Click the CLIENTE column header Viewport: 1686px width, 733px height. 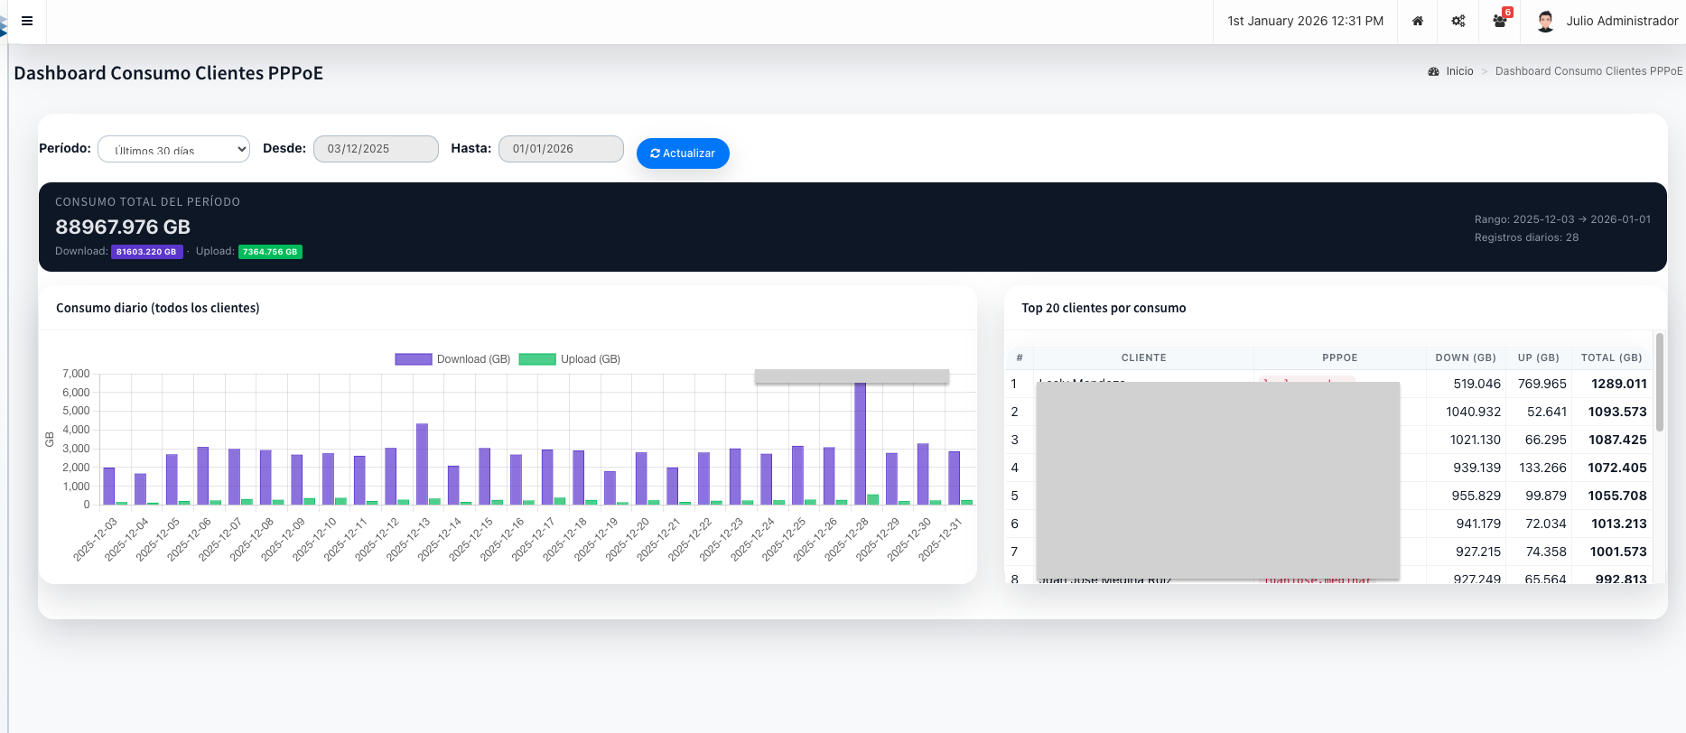pyautogui.click(x=1143, y=357)
